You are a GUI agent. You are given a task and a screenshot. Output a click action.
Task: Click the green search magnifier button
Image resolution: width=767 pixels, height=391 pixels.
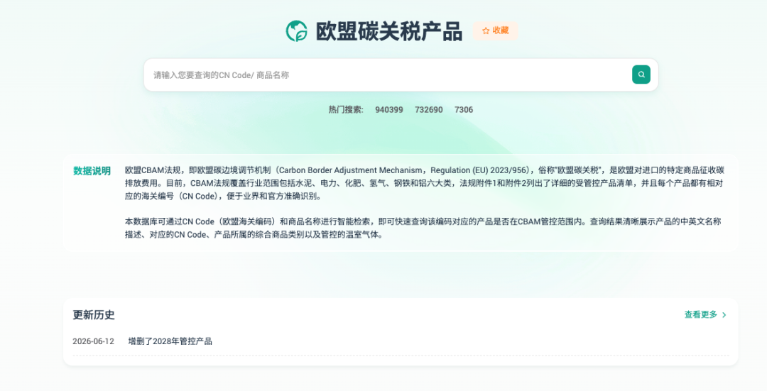coord(641,75)
